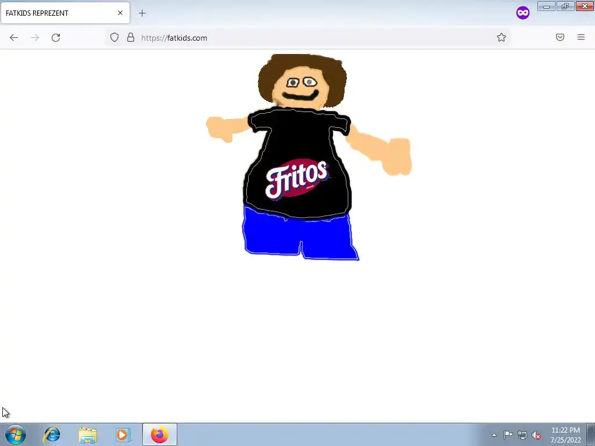Screen dimensions: 595x446
Task: Open a new tab with plus button
Action: point(142,13)
